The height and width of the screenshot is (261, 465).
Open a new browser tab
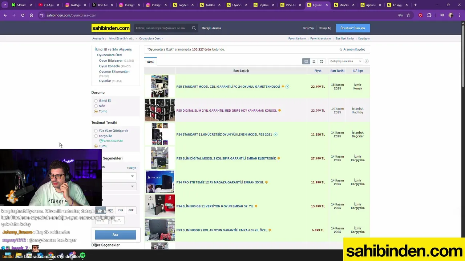[415, 5]
